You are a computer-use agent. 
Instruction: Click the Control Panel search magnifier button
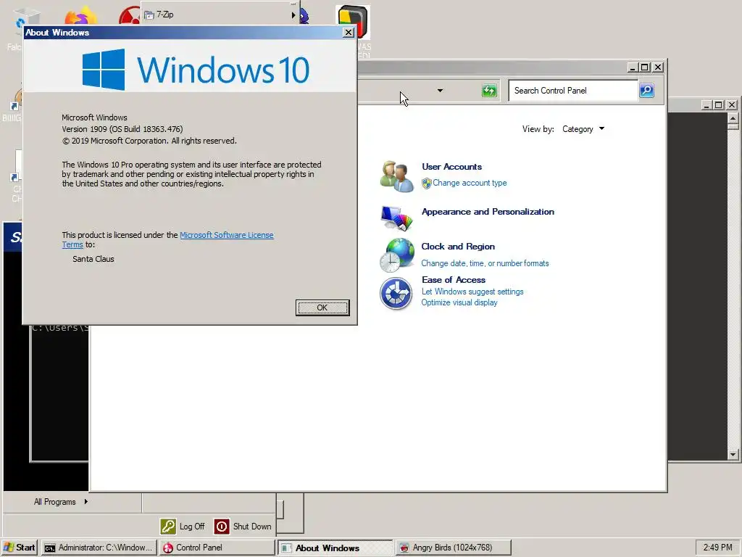pos(647,90)
